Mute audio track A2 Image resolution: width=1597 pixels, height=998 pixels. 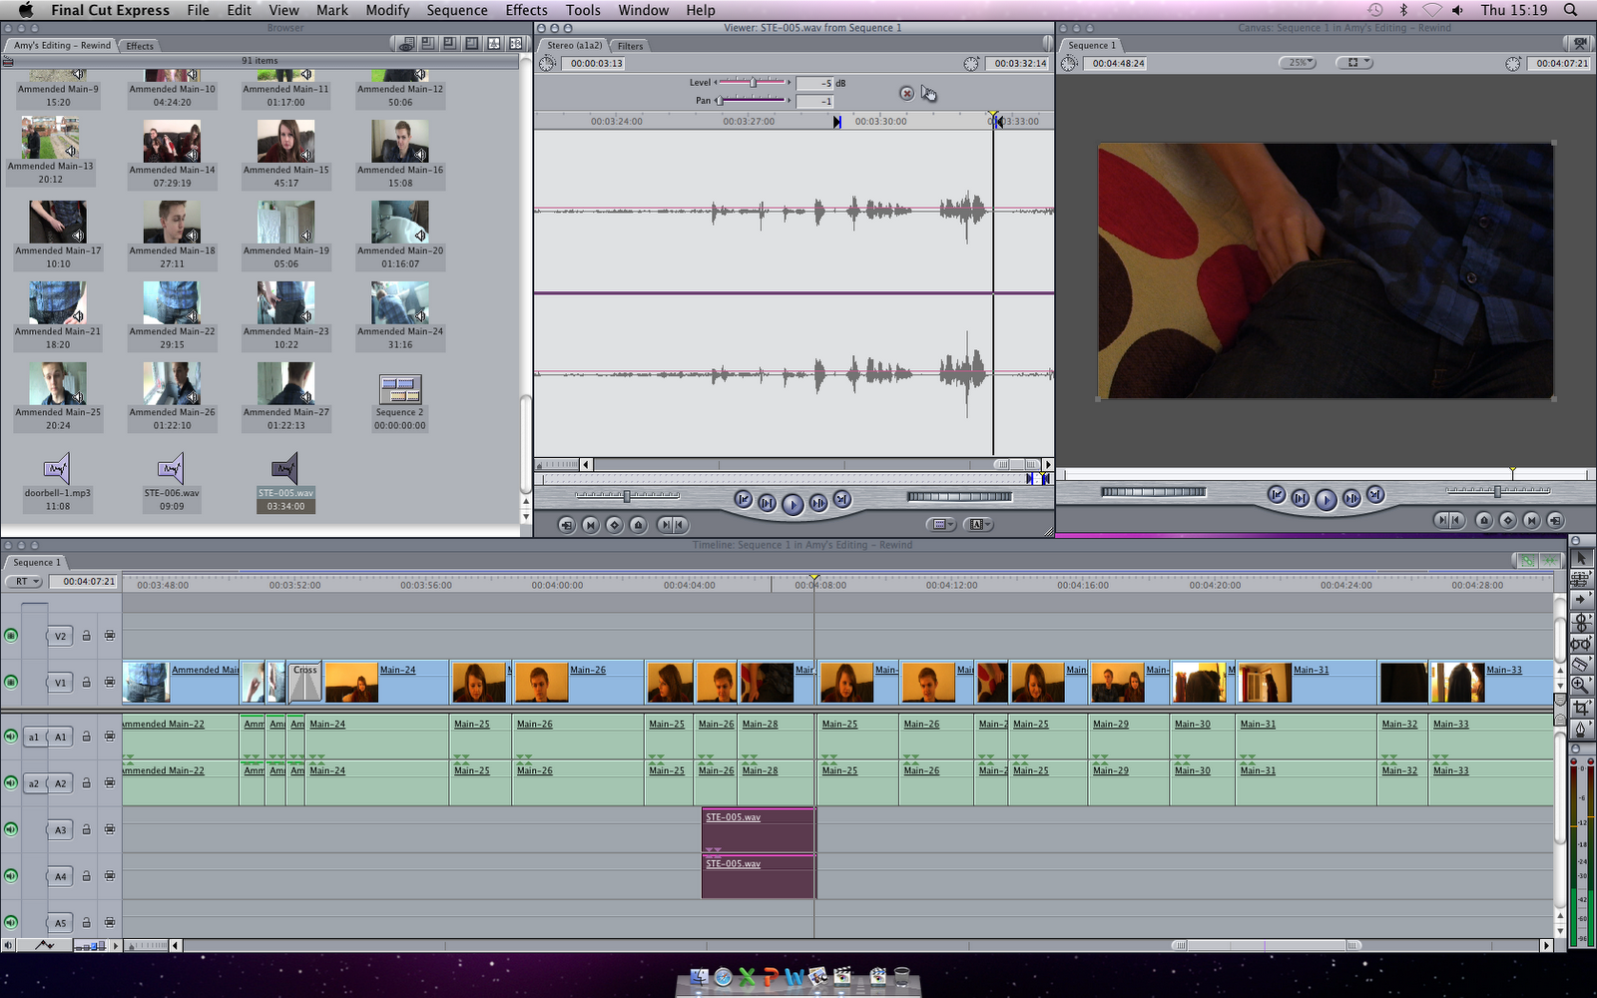11,783
